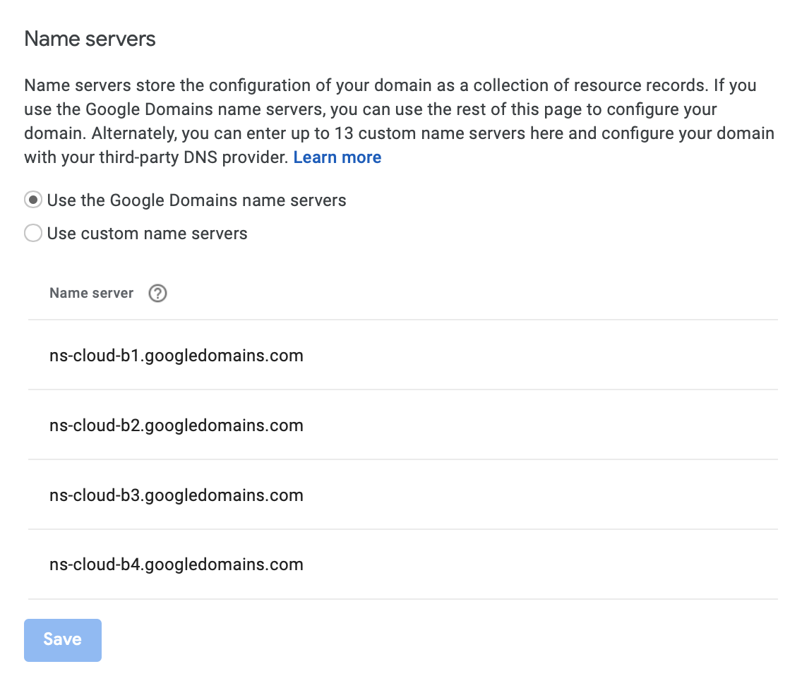
Task: Click the help question mark icon beside Name server
Action: pyautogui.click(x=157, y=294)
